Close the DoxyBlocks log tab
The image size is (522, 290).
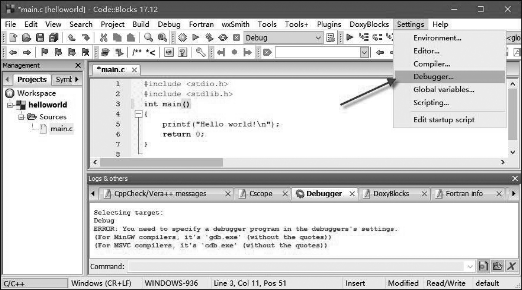424,194
